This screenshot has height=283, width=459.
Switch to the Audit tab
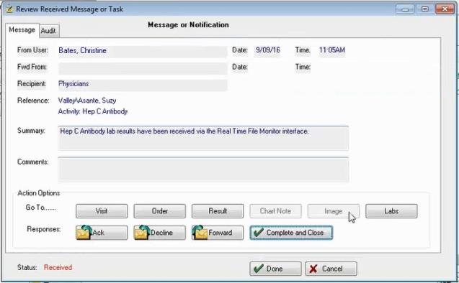pyautogui.click(x=48, y=31)
